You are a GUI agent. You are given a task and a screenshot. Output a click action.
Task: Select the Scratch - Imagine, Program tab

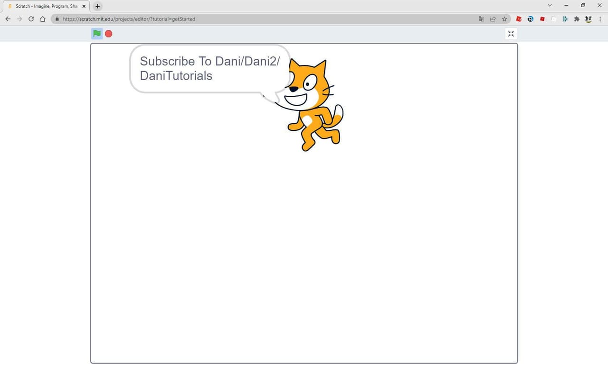[x=47, y=6]
